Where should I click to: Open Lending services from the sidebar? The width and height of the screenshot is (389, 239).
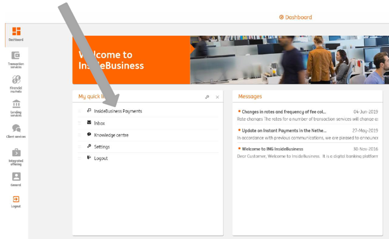coord(16,107)
